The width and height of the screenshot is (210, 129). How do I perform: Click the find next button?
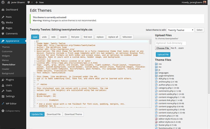88,37
